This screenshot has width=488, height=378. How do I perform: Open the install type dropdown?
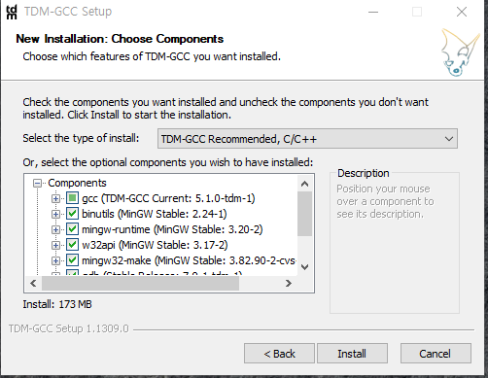pyautogui.click(x=307, y=139)
